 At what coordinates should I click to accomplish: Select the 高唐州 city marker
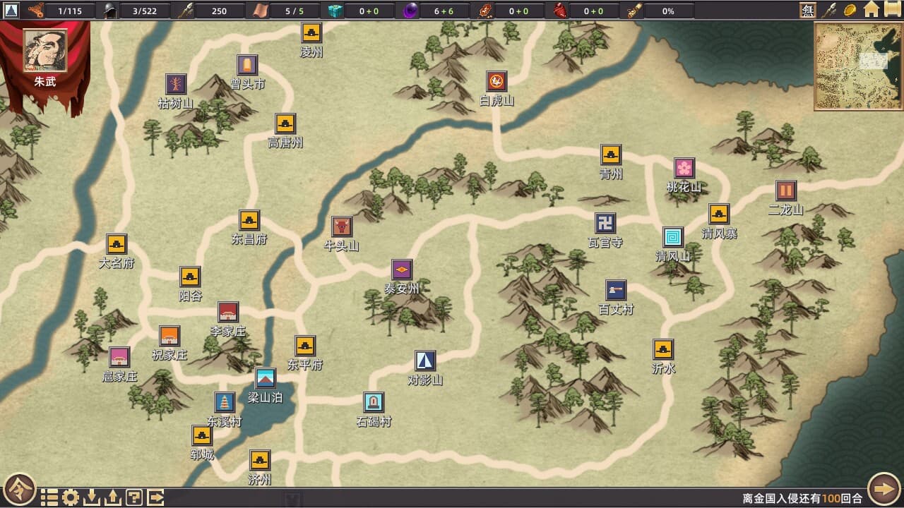(285, 123)
